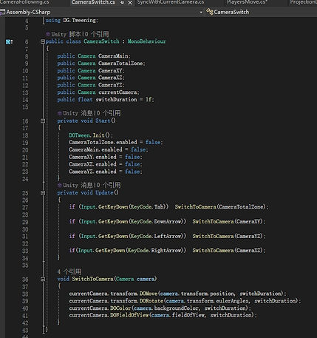
Task: Click the DOFieldOfView call on line 41
Action: (129, 315)
